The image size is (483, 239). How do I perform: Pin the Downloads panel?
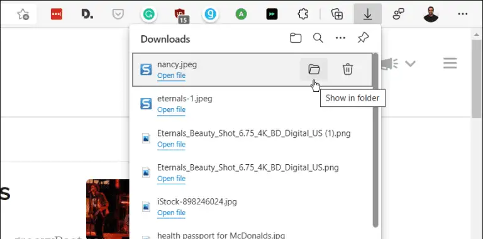[363, 38]
